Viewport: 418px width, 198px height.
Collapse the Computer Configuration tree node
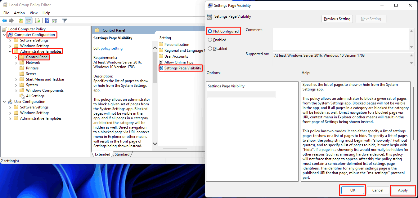4,34
